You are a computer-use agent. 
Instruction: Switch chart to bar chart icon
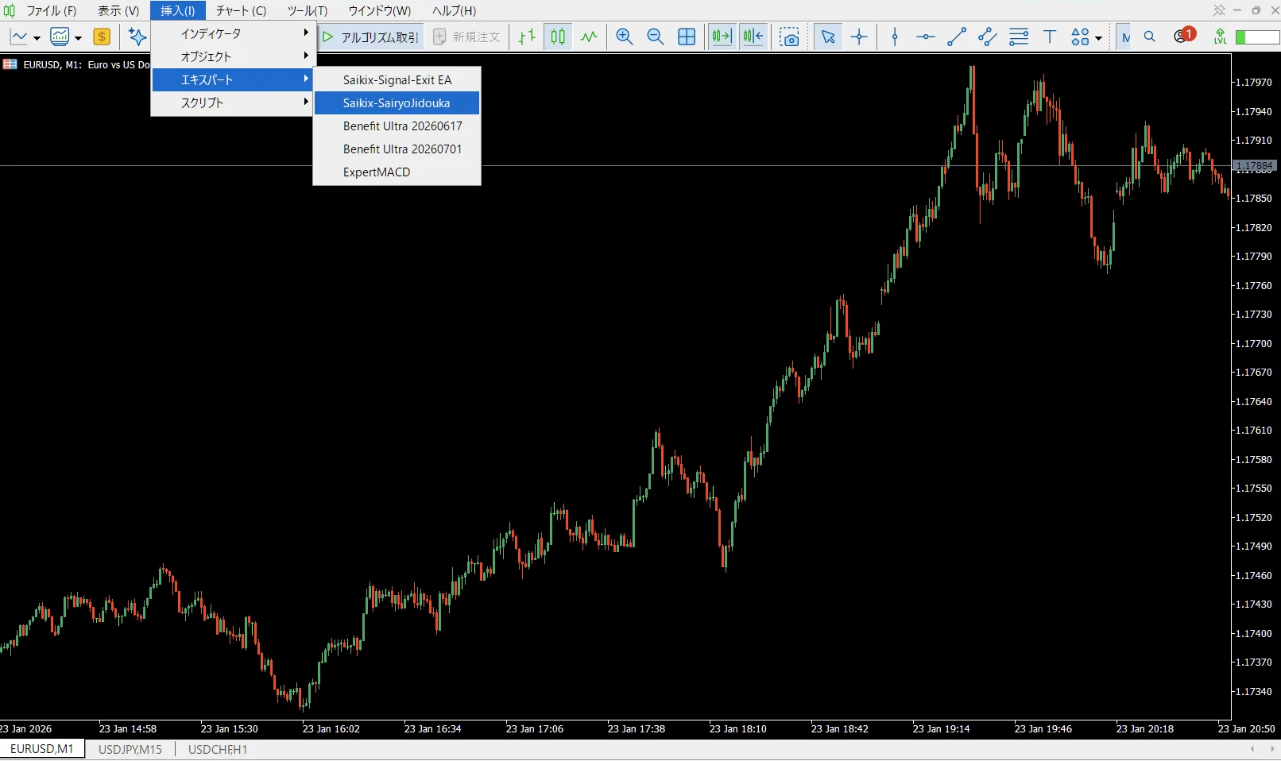point(527,37)
